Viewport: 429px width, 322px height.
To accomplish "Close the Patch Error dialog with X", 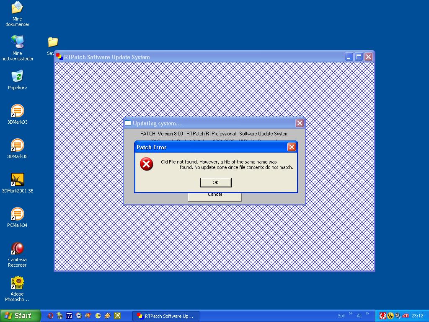I will point(292,147).
